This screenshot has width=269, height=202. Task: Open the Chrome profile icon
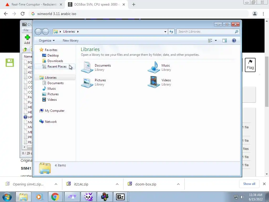(x=255, y=14)
